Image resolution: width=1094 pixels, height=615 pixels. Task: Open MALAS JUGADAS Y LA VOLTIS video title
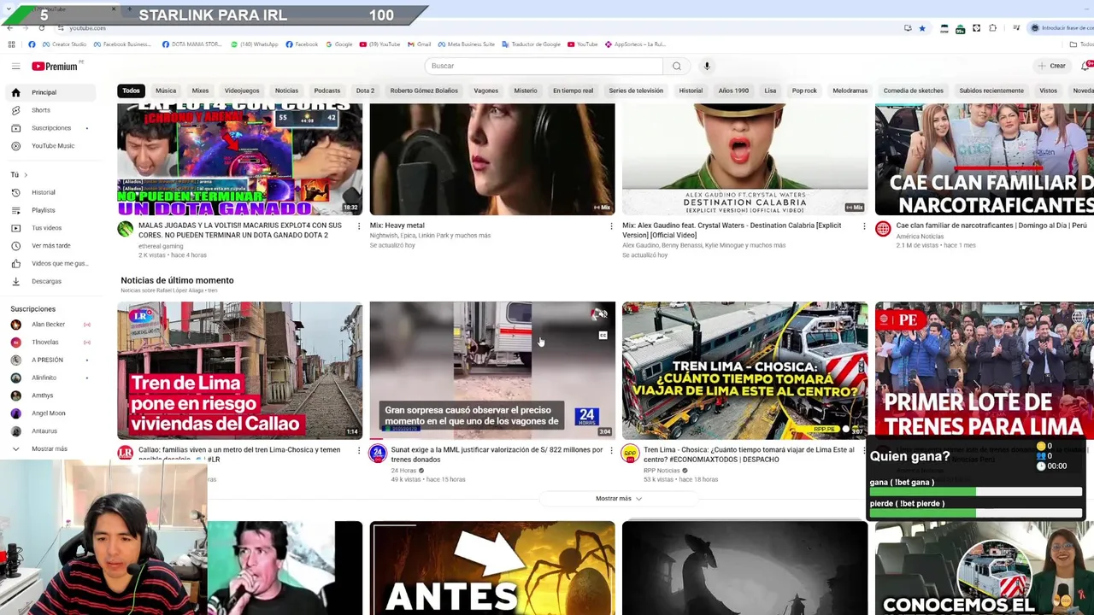(240, 231)
